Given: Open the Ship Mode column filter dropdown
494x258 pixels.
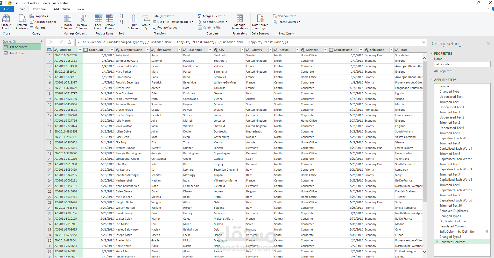Looking at the screenshot, I should [391, 50].
